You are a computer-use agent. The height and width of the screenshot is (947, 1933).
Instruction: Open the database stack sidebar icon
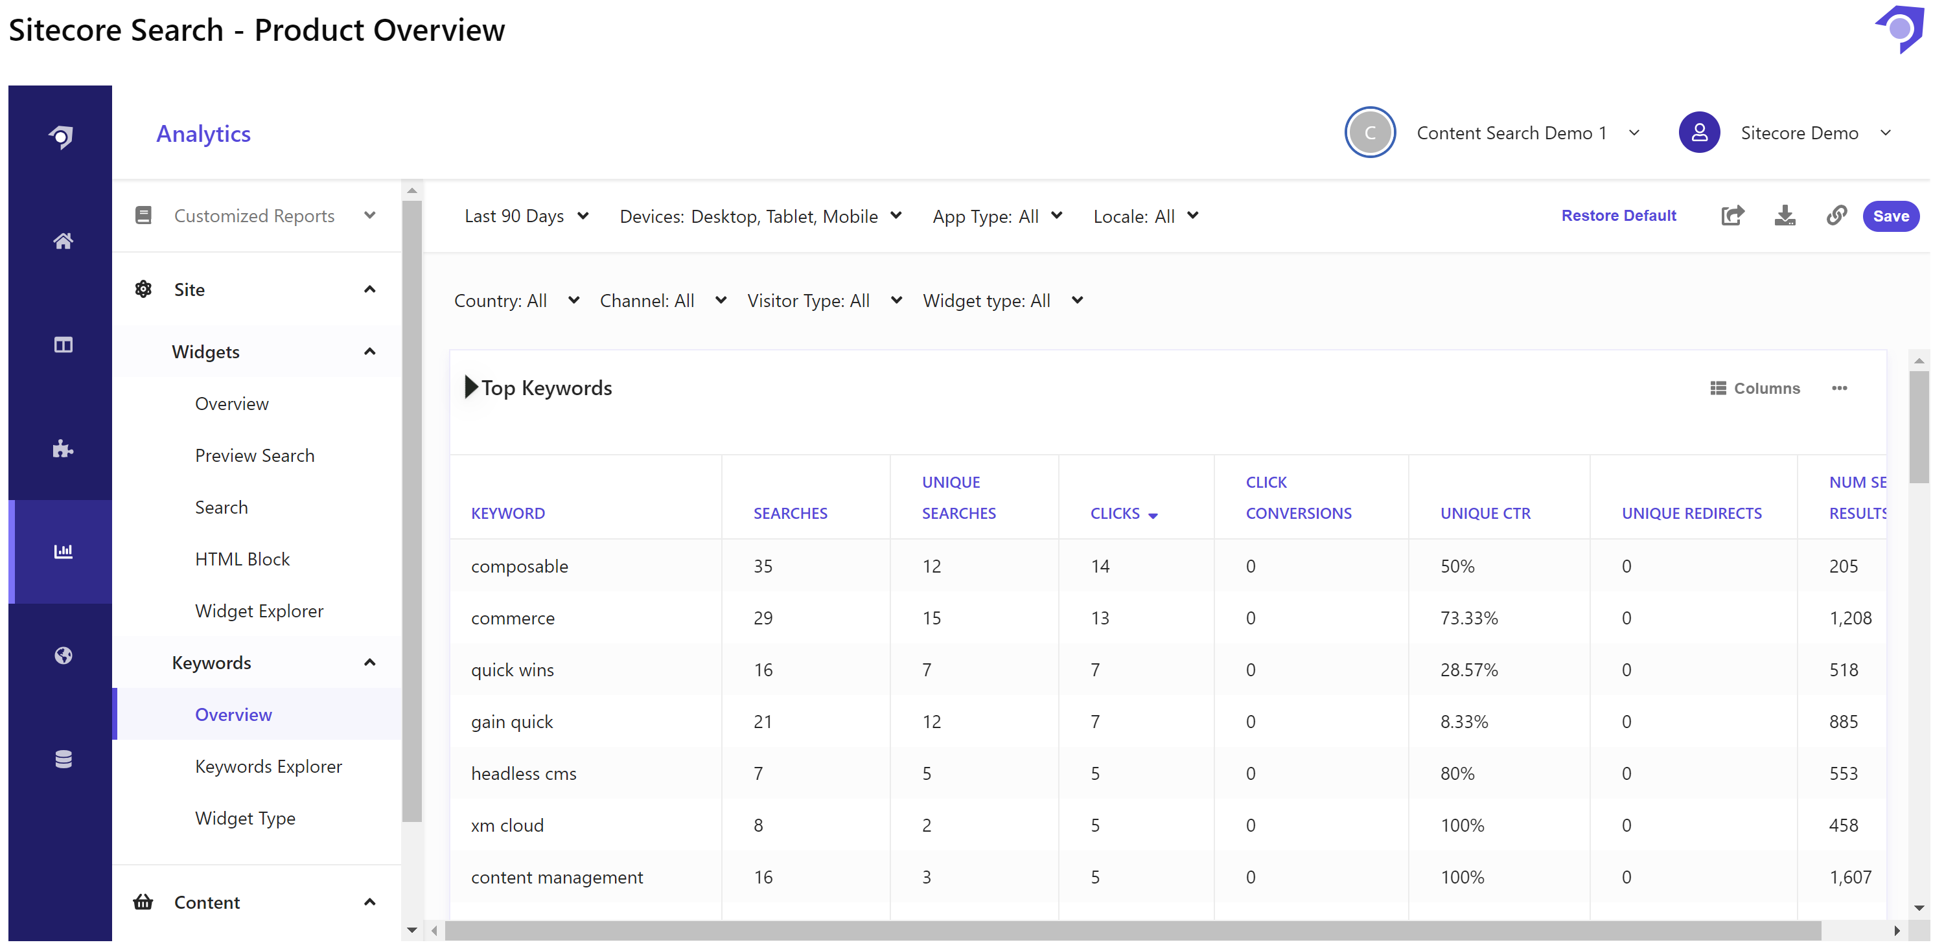click(63, 759)
